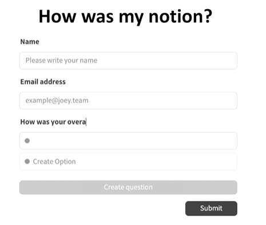Click the Submit button
Viewport: 266px width, 225px height.
coord(211,208)
